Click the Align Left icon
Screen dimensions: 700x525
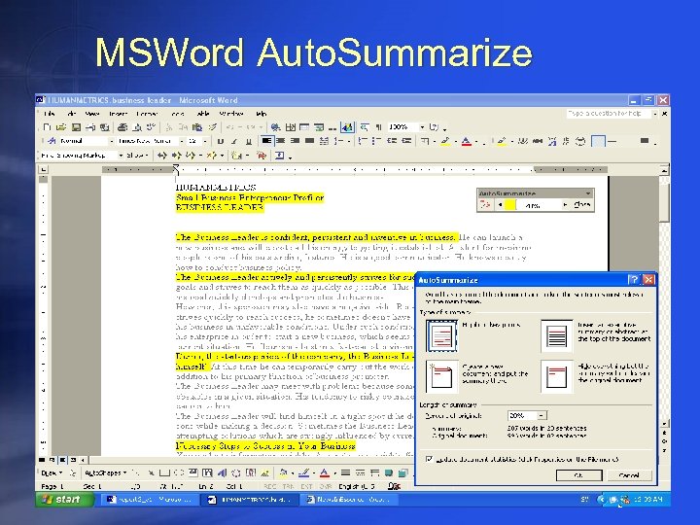pyautogui.click(x=266, y=141)
